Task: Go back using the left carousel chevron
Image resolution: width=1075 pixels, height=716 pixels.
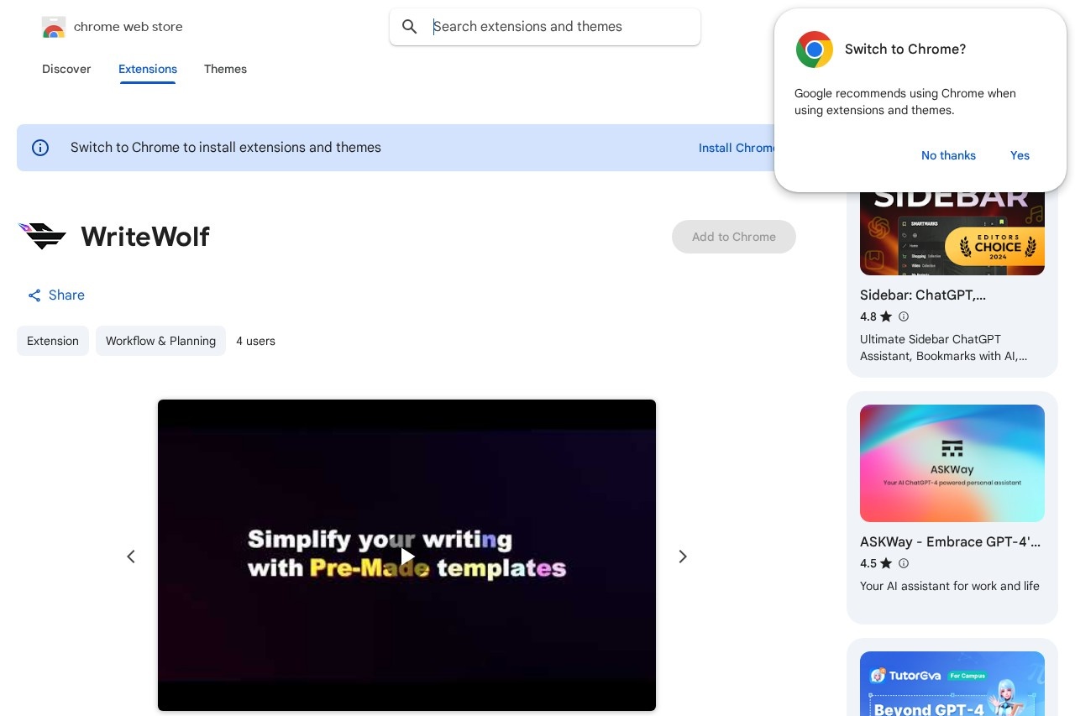Action: coord(131,557)
